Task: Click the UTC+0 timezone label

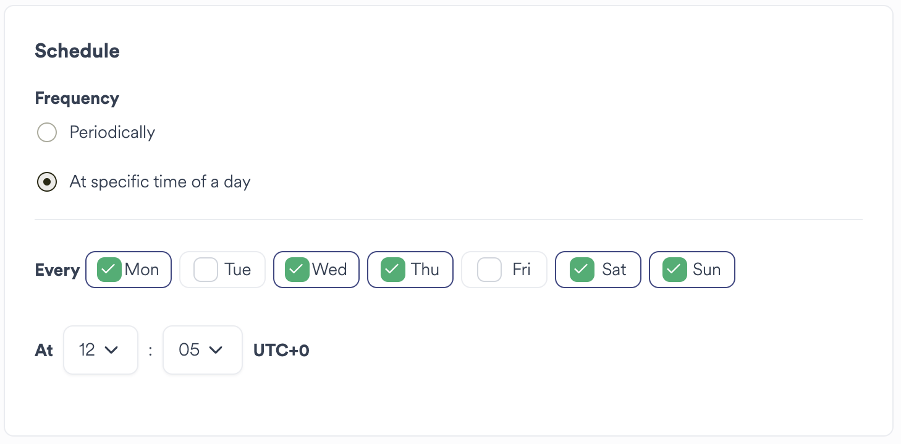Action: pos(281,349)
